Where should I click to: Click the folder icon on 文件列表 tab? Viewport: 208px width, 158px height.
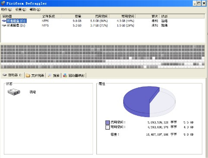(x=28, y=75)
